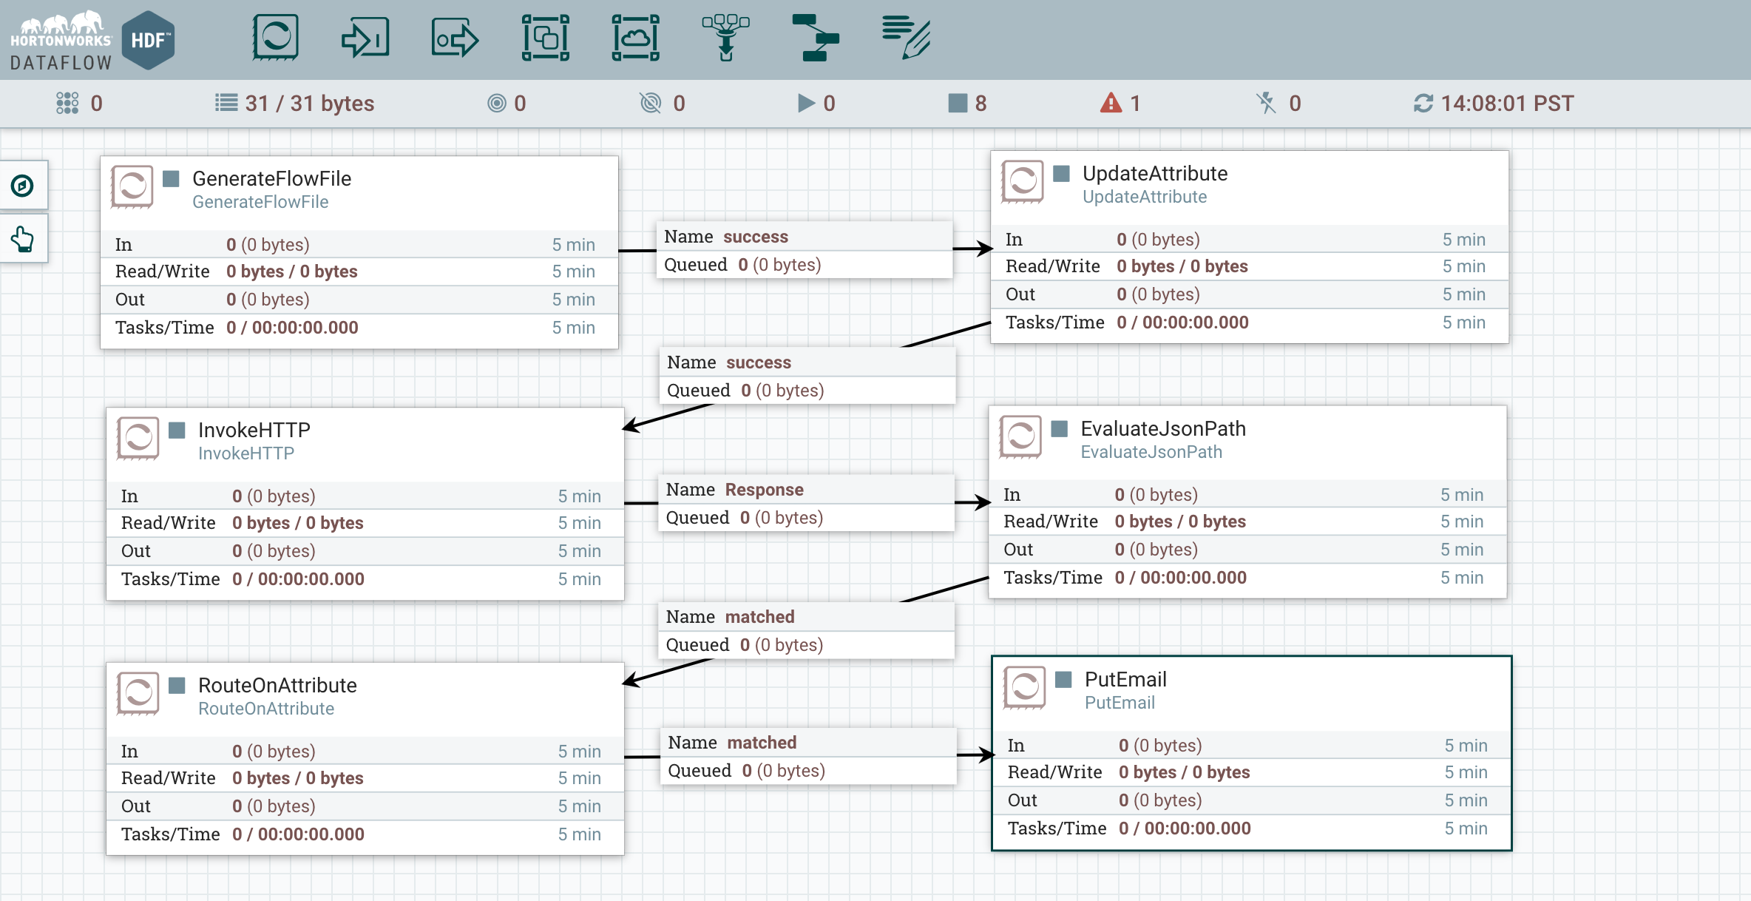Screen dimensions: 1751x901
Task: Expand the Navigate palette on left
Action: coord(23,186)
